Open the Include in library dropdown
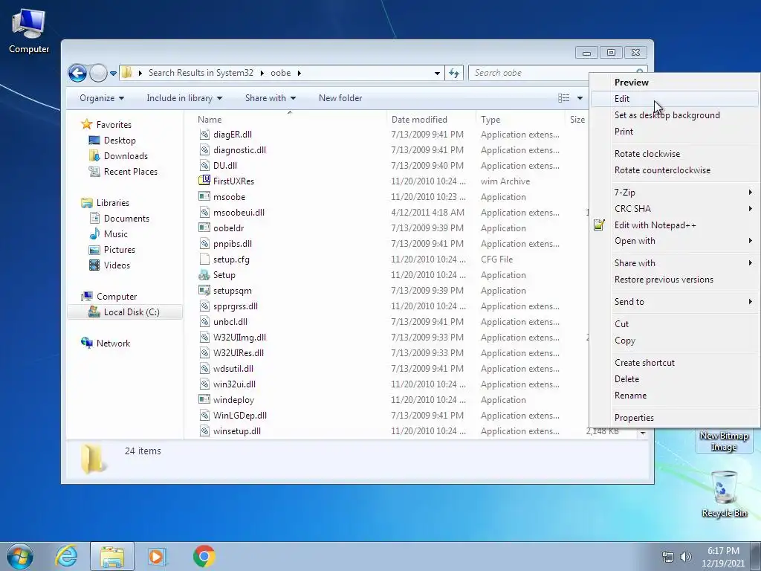The image size is (761, 571). tap(184, 98)
